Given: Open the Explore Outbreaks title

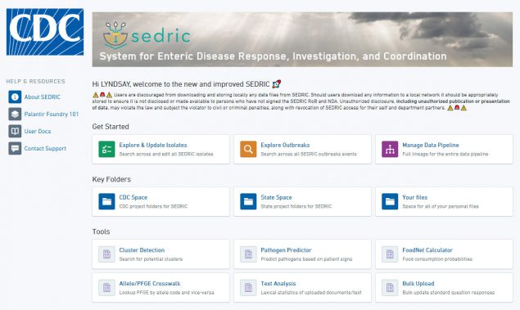Looking at the screenshot, I should coord(285,145).
